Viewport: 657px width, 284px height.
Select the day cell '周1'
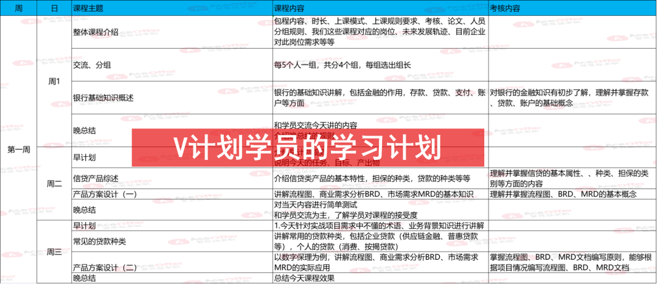click(x=54, y=81)
